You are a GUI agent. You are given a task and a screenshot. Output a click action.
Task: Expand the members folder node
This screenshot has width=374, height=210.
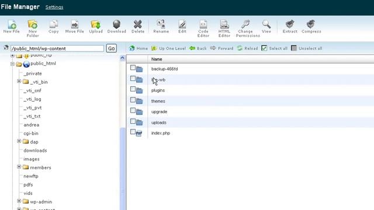point(19,167)
